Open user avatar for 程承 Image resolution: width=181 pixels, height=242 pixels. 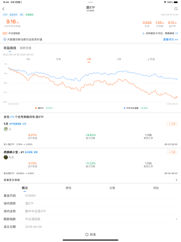click(x=6, y=157)
